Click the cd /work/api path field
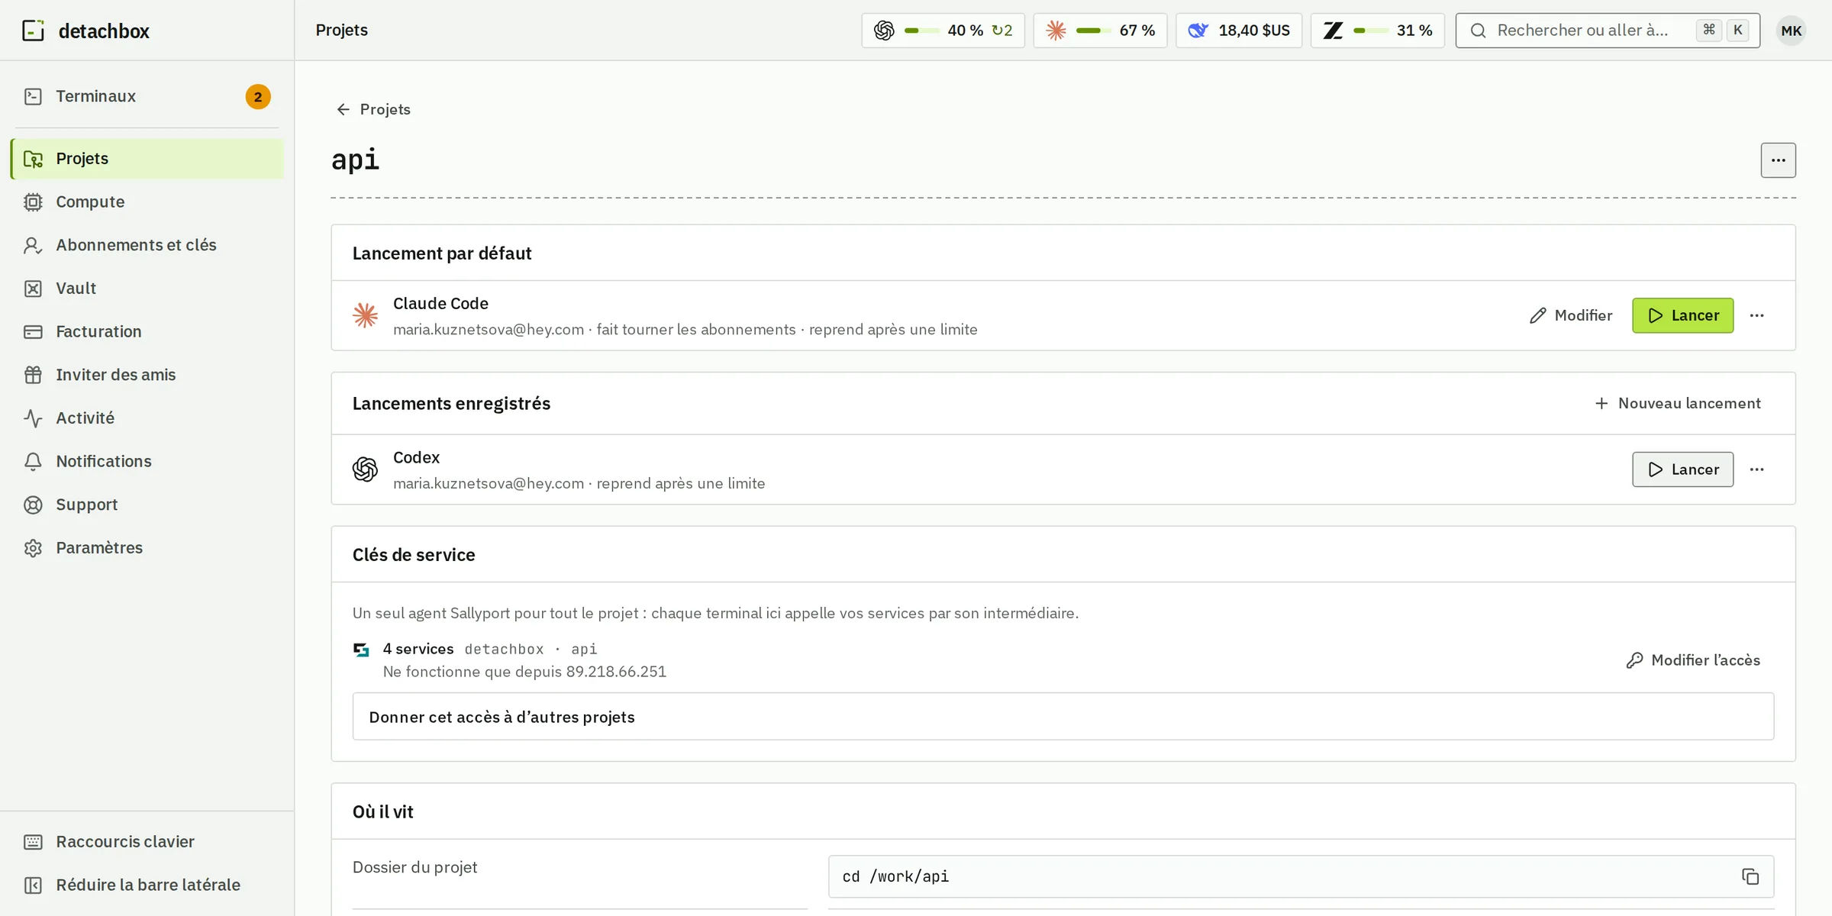The width and height of the screenshot is (1832, 916). [1301, 877]
